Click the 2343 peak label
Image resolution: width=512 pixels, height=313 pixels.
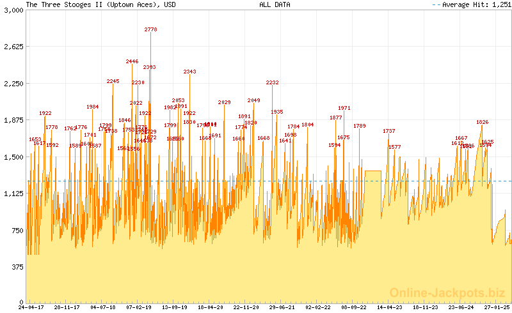(189, 72)
